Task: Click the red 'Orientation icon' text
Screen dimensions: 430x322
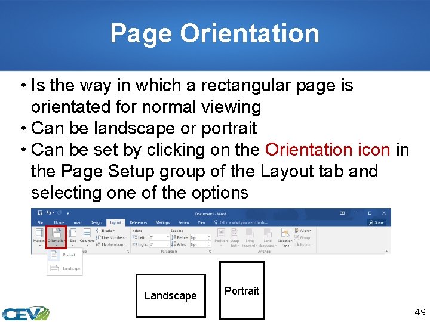Action: [x=327, y=150]
